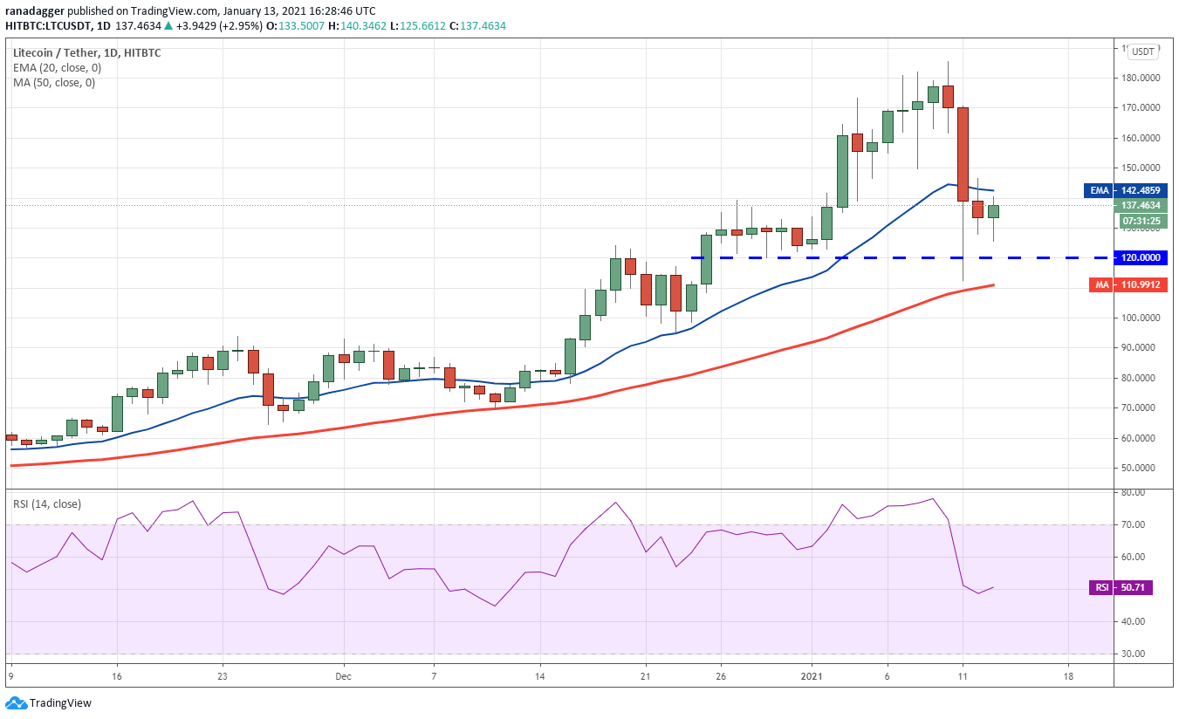This screenshot has width=1179, height=719.
Task: Select the EMA (20, close, 0) indicator legend
Action: coord(56,67)
